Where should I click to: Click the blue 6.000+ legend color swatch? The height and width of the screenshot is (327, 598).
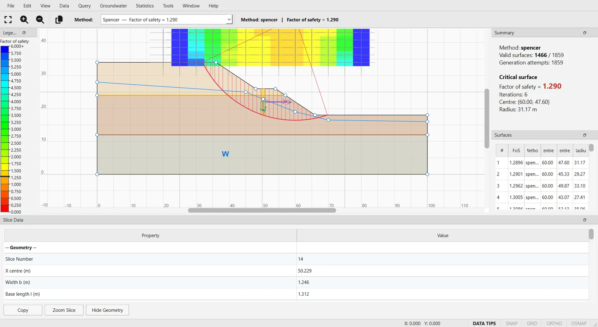(x=4, y=50)
